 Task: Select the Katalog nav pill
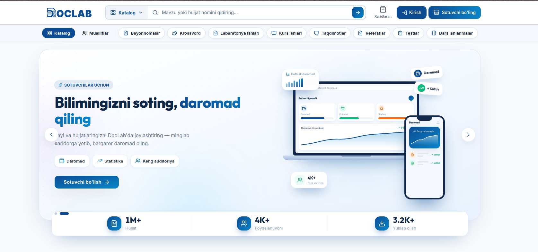(58, 33)
